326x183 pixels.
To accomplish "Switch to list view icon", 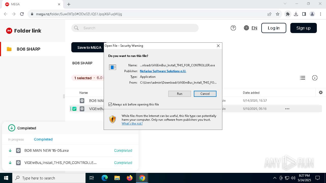I will point(303,78).
